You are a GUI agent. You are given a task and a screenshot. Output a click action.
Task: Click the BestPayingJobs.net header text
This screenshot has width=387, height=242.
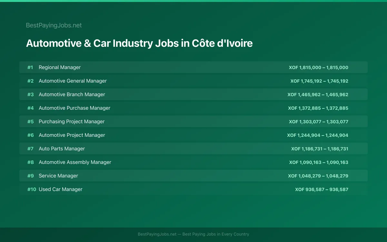click(54, 25)
